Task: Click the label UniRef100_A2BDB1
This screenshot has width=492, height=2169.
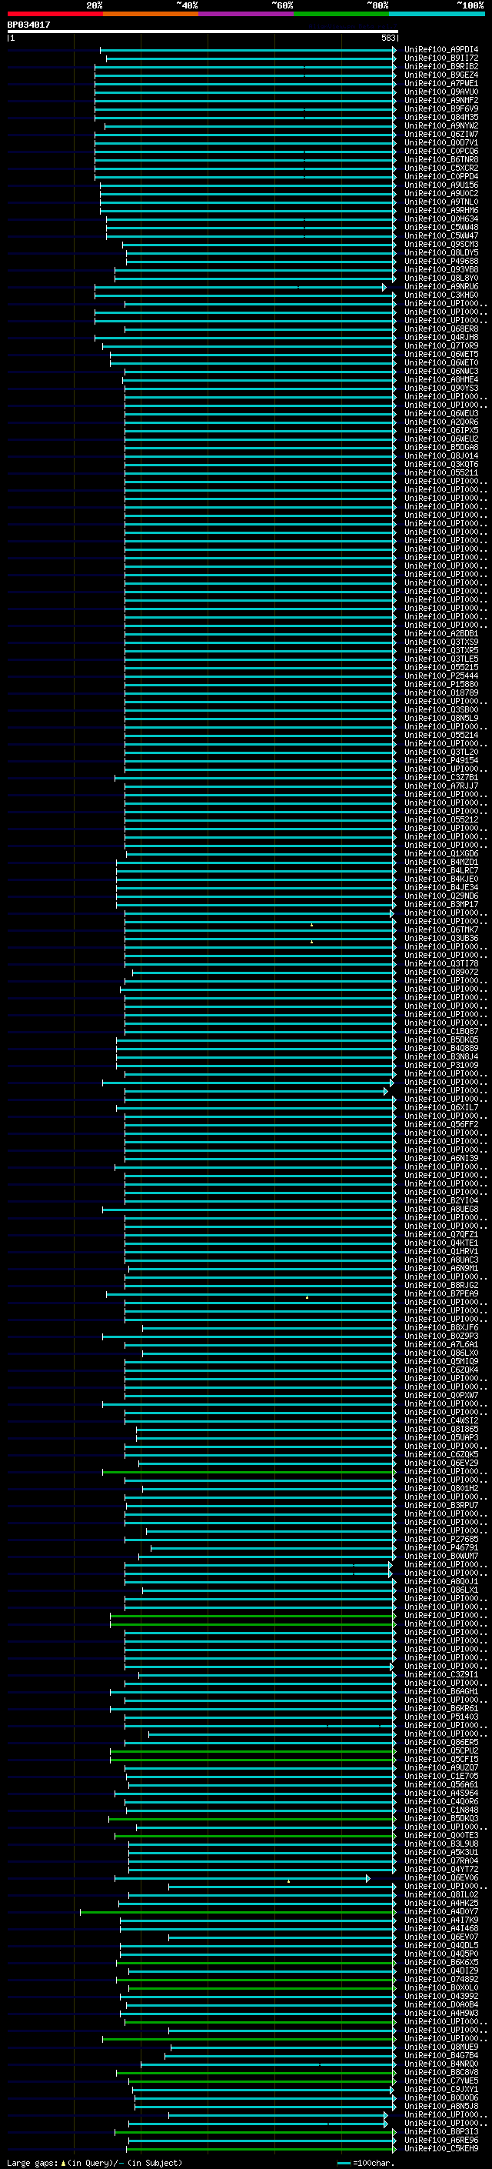Action: (440, 634)
